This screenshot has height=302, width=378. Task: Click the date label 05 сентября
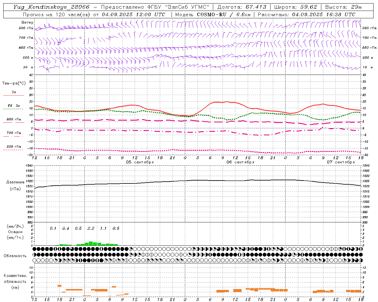coord(140,162)
